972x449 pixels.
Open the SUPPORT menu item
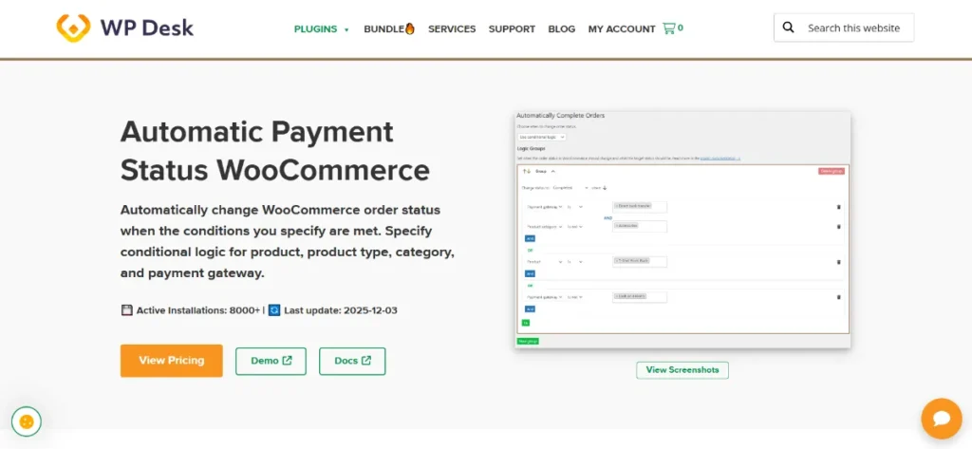tap(512, 28)
